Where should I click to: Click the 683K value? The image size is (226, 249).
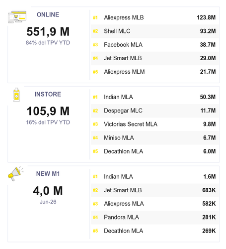pos(209,190)
